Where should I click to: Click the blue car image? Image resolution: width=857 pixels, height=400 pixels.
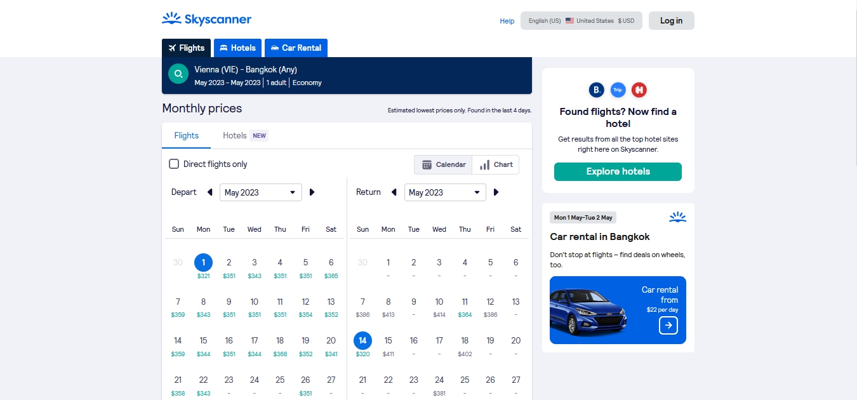point(588,310)
